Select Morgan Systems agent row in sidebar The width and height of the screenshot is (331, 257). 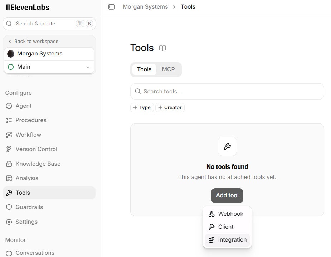(49, 54)
